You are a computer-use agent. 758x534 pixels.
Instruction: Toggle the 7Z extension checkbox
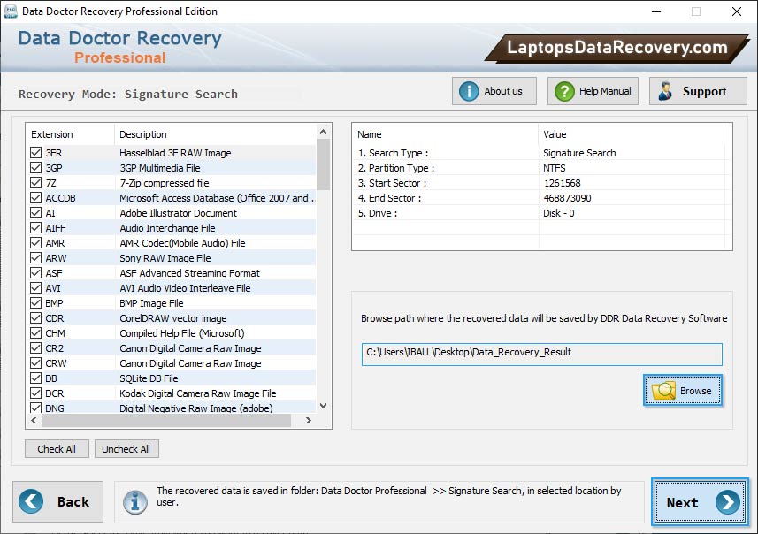(x=35, y=183)
